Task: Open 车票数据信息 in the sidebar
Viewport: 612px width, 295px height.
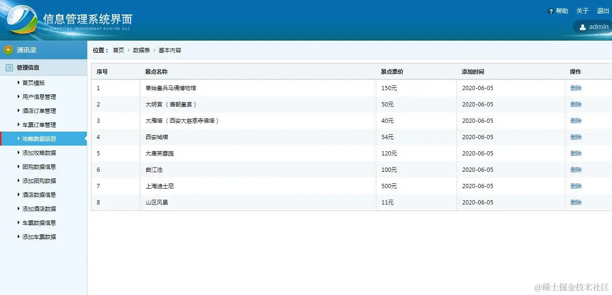Action: tap(39, 223)
